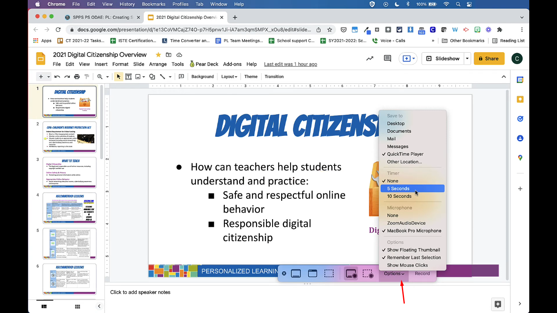Toggle Remember Last Selection option
Image resolution: width=557 pixels, height=313 pixels.
[x=414, y=258]
